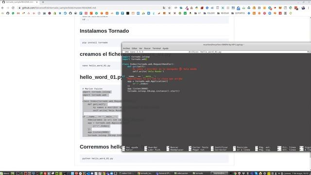Open the translate icon in the address bar
311x175 pixels.
tap(164, 8)
